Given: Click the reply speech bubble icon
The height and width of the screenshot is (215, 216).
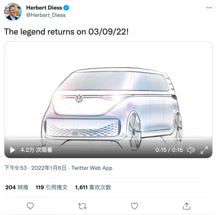Looking at the screenshot, I should click(31, 206).
